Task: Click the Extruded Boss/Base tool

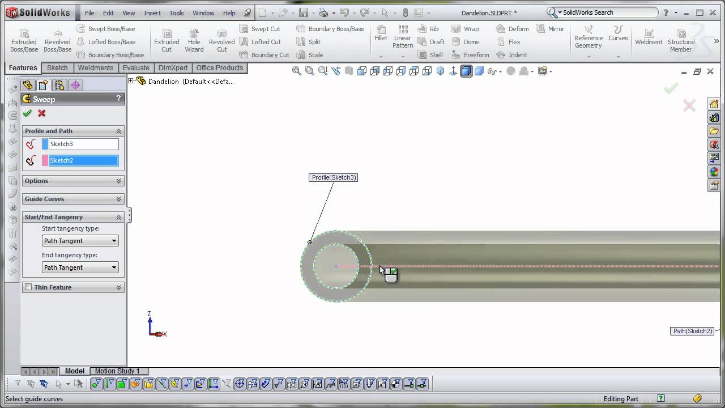Action: [x=24, y=41]
